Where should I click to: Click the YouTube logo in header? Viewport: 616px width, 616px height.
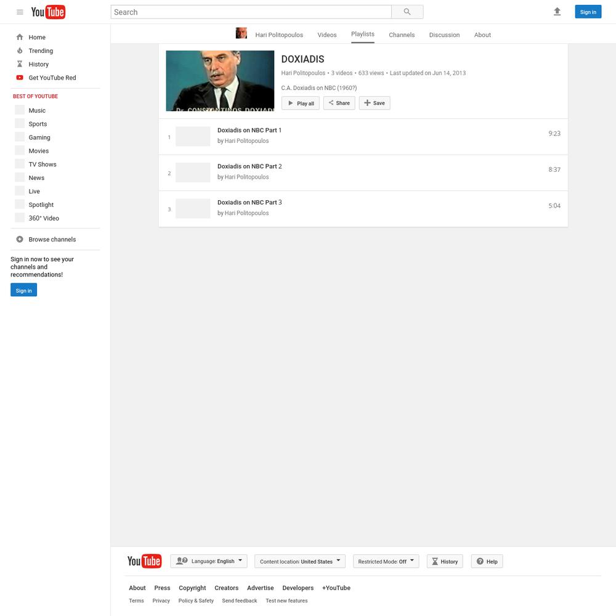point(48,12)
